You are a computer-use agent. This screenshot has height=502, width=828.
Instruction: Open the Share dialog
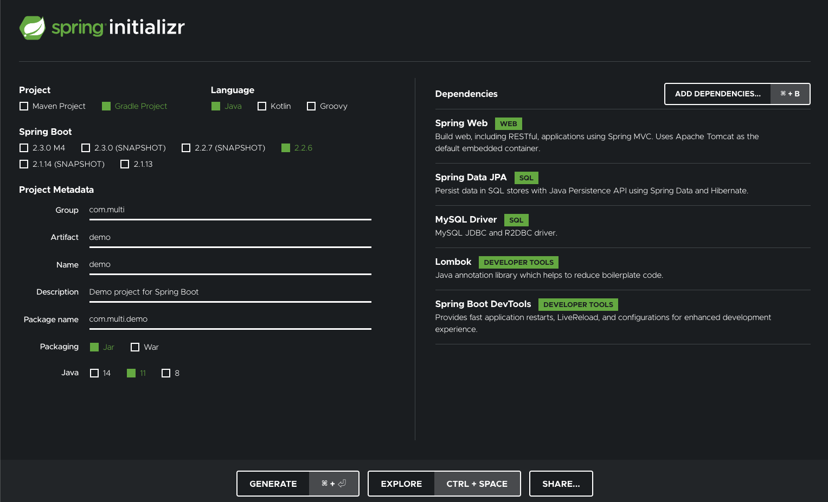coord(561,484)
